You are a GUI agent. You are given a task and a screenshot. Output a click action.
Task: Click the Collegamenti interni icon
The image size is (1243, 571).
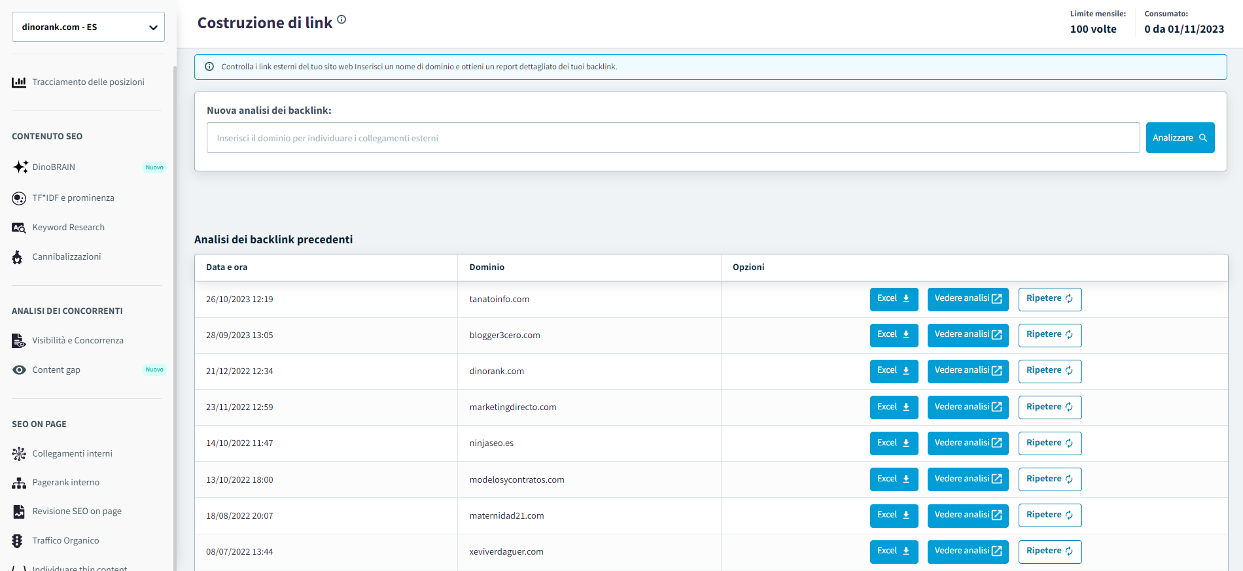[19, 454]
